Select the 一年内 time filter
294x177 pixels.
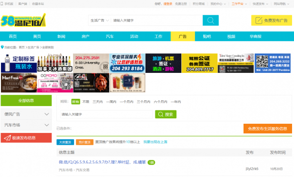click(x=176, y=102)
